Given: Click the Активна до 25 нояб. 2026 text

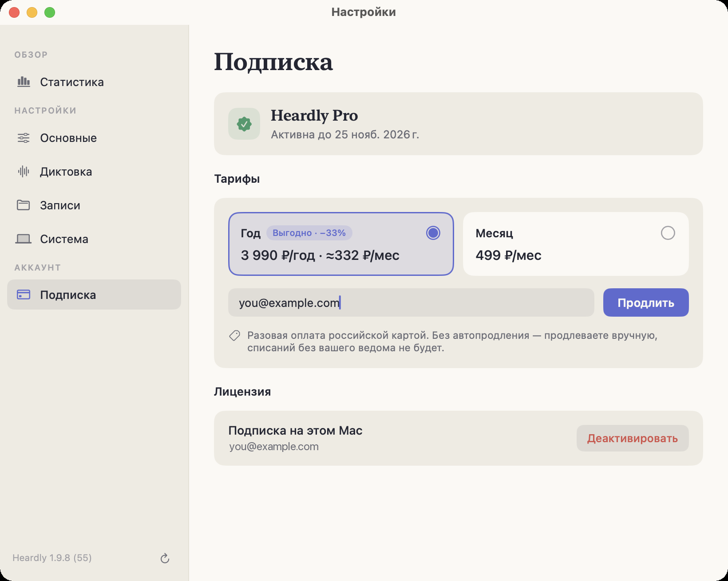Looking at the screenshot, I should click(345, 134).
